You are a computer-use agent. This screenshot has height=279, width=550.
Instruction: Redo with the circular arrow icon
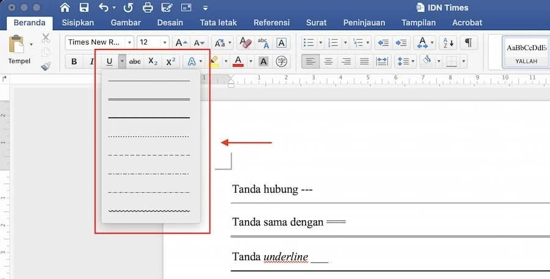(128, 7)
